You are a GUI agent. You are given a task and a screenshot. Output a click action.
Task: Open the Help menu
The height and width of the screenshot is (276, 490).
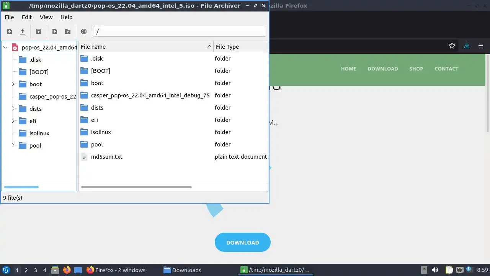[66, 17]
